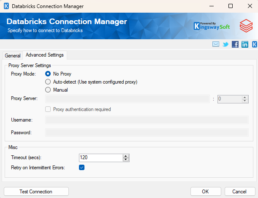Image resolution: width=258 pixels, height=198 pixels.
Task: Uncheck Retry on Intermittent Errors
Action: coord(81,168)
